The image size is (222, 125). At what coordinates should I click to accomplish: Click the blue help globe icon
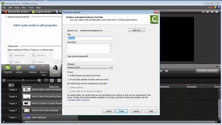(x=219, y=7)
